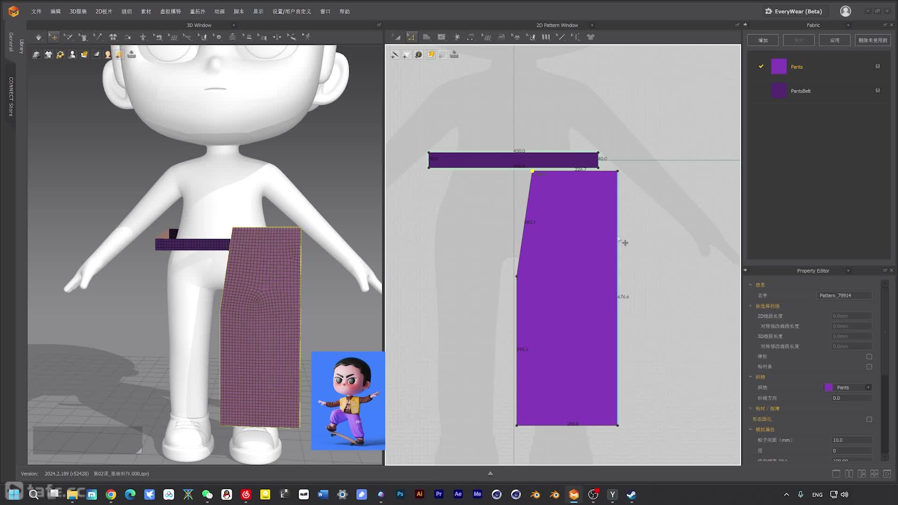Toggle the garment display shirt icon in 3D view

(48, 55)
